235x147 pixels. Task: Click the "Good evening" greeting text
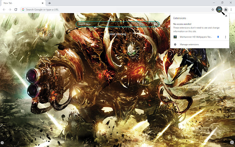click(x=117, y=34)
